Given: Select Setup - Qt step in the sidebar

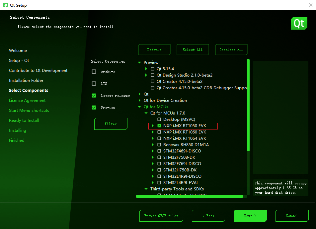Looking at the screenshot, I should click(19, 61).
